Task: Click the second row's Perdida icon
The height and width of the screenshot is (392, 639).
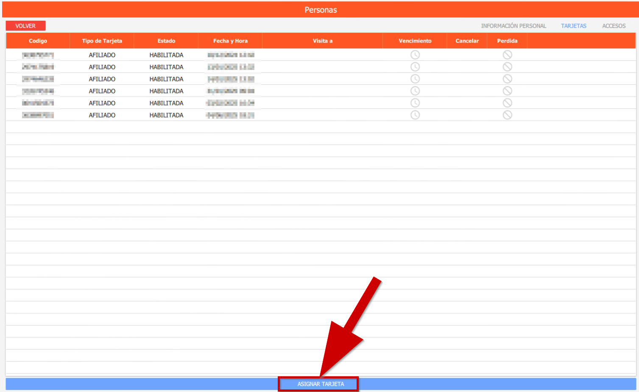Action: (507, 67)
